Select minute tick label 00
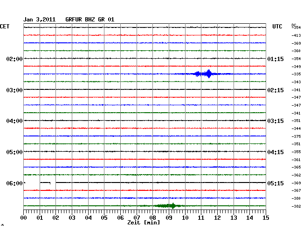This screenshot has height=230, width=303. coord(24,218)
